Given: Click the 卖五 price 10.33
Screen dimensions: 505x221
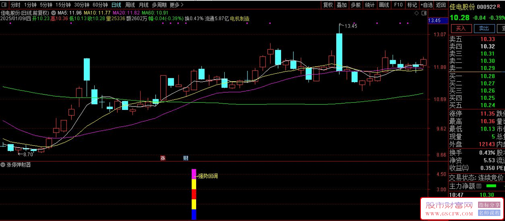Looking at the screenshot, I should 488,39.
